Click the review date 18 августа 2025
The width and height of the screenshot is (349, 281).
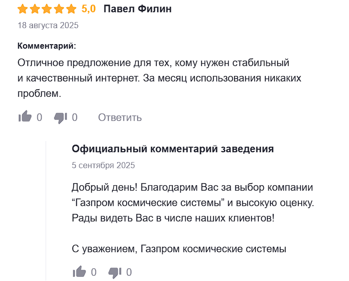(x=48, y=26)
